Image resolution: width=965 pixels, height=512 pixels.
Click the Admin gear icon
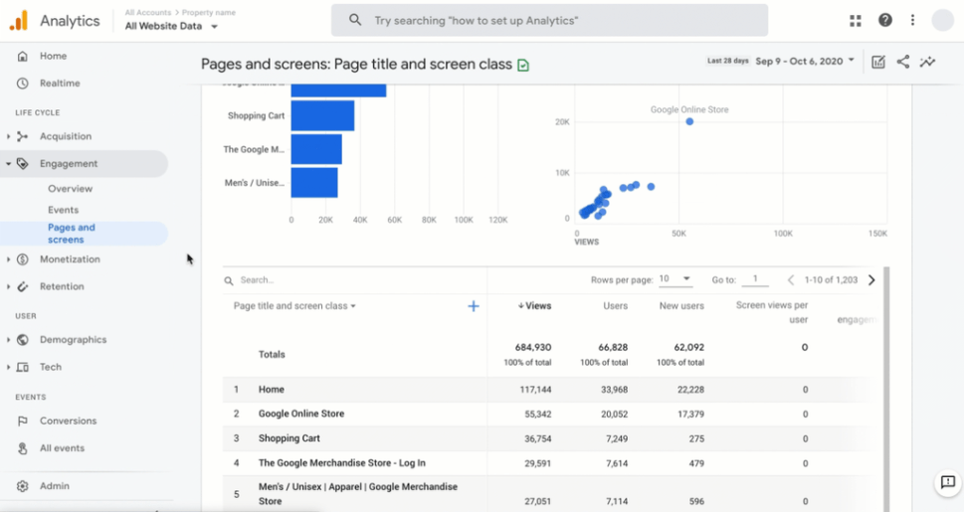[x=23, y=486]
